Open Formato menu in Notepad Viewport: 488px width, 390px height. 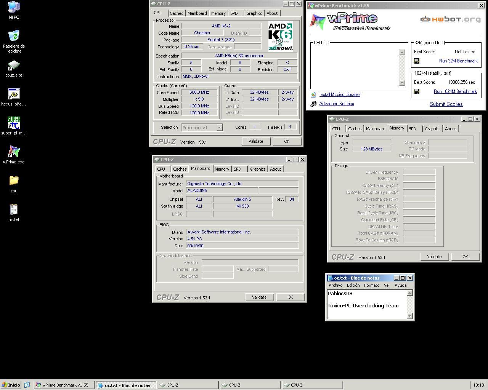click(x=372, y=285)
